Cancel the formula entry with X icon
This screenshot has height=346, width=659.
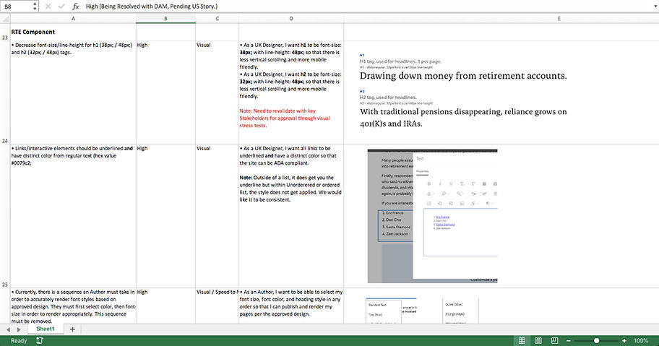click(x=48, y=7)
